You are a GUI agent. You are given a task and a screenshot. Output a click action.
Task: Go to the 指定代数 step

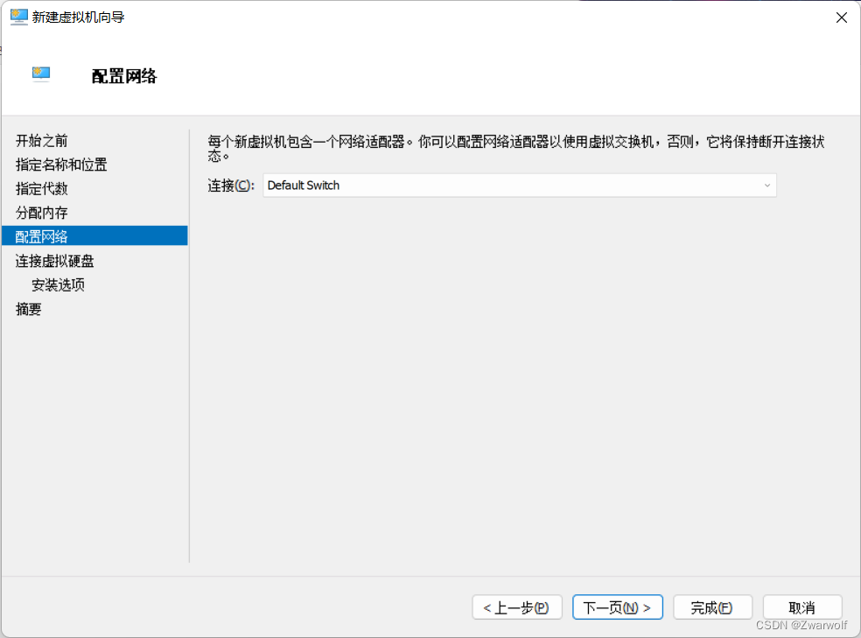click(42, 189)
